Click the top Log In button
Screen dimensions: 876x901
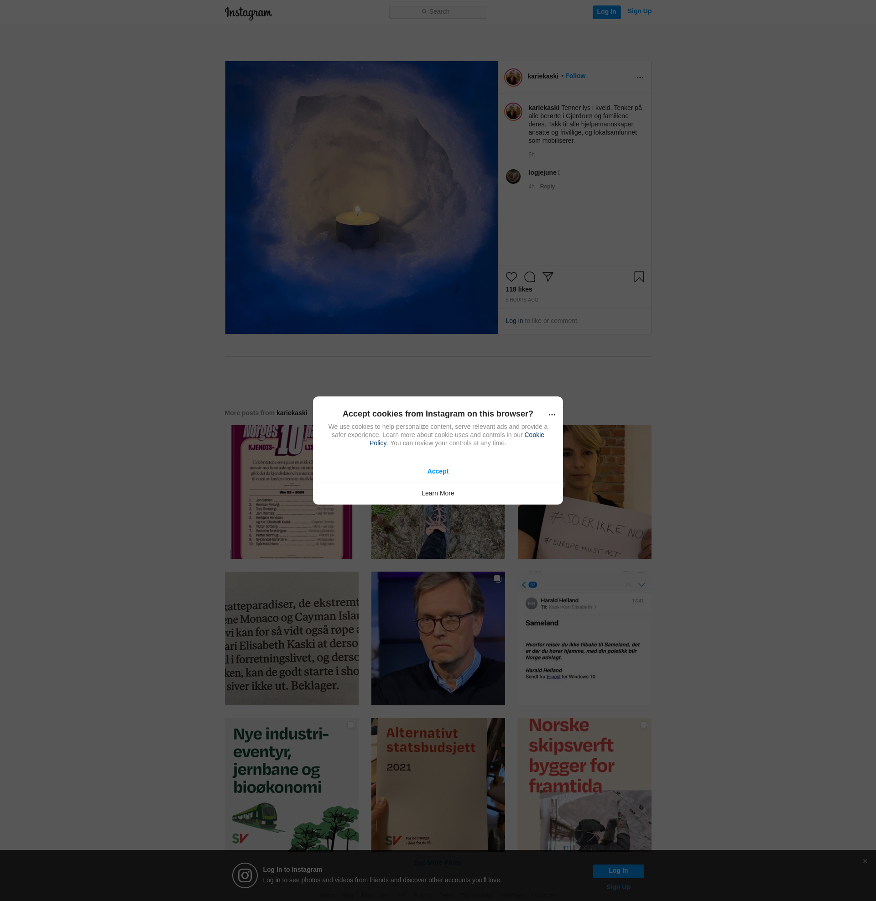(x=606, y=12)
